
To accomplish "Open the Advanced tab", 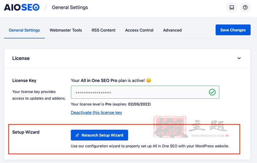I will click(172, 30).
